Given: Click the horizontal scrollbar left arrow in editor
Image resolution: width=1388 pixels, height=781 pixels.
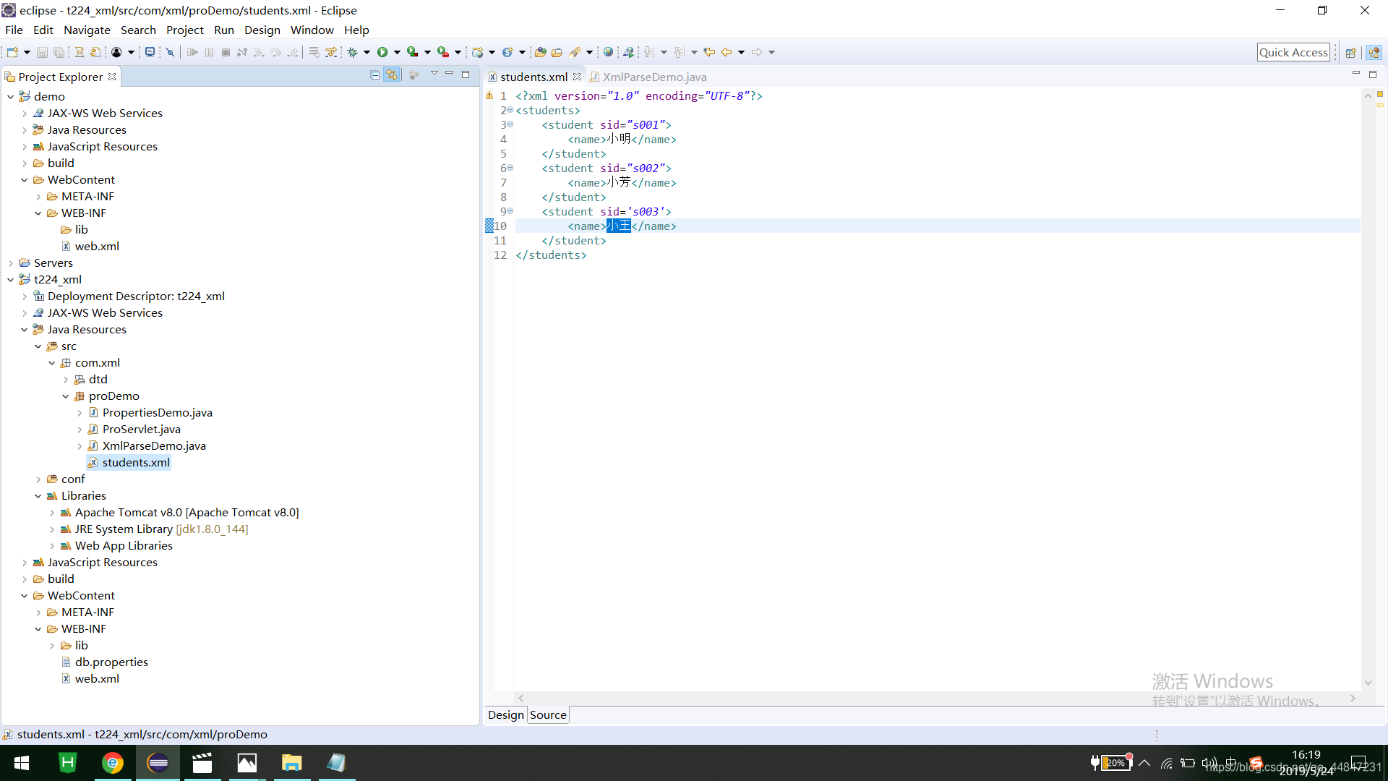Looking at the screenshot, I should 520,698.
